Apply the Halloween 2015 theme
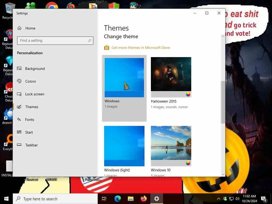The image size is (272, 204). (171, 83)
